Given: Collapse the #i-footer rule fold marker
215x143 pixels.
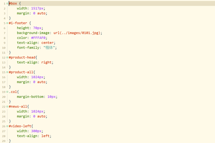Looking at the screenshot, I should [x=7, y=23].
